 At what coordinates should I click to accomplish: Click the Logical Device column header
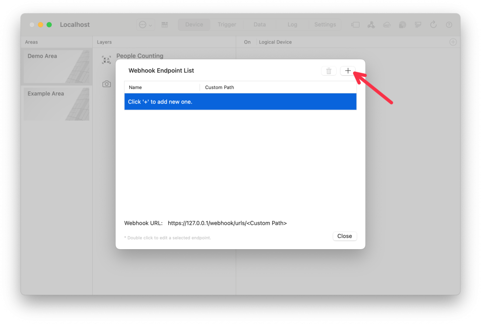(x=275, y=42)
